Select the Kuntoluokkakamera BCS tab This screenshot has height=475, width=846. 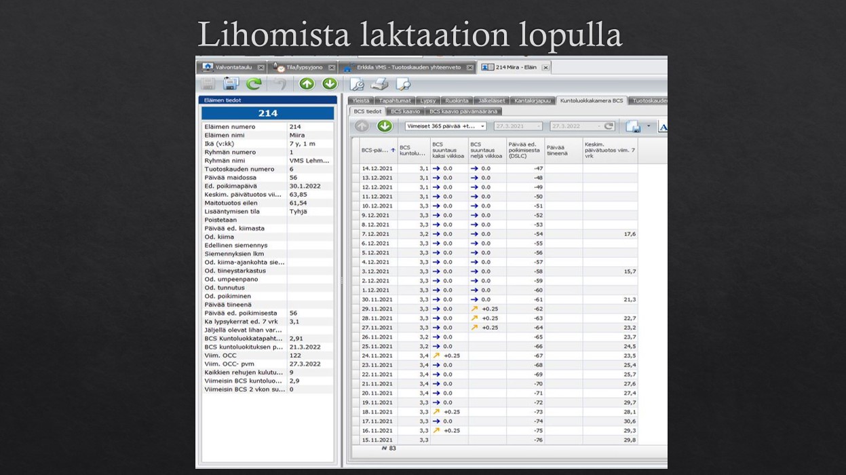591,100
